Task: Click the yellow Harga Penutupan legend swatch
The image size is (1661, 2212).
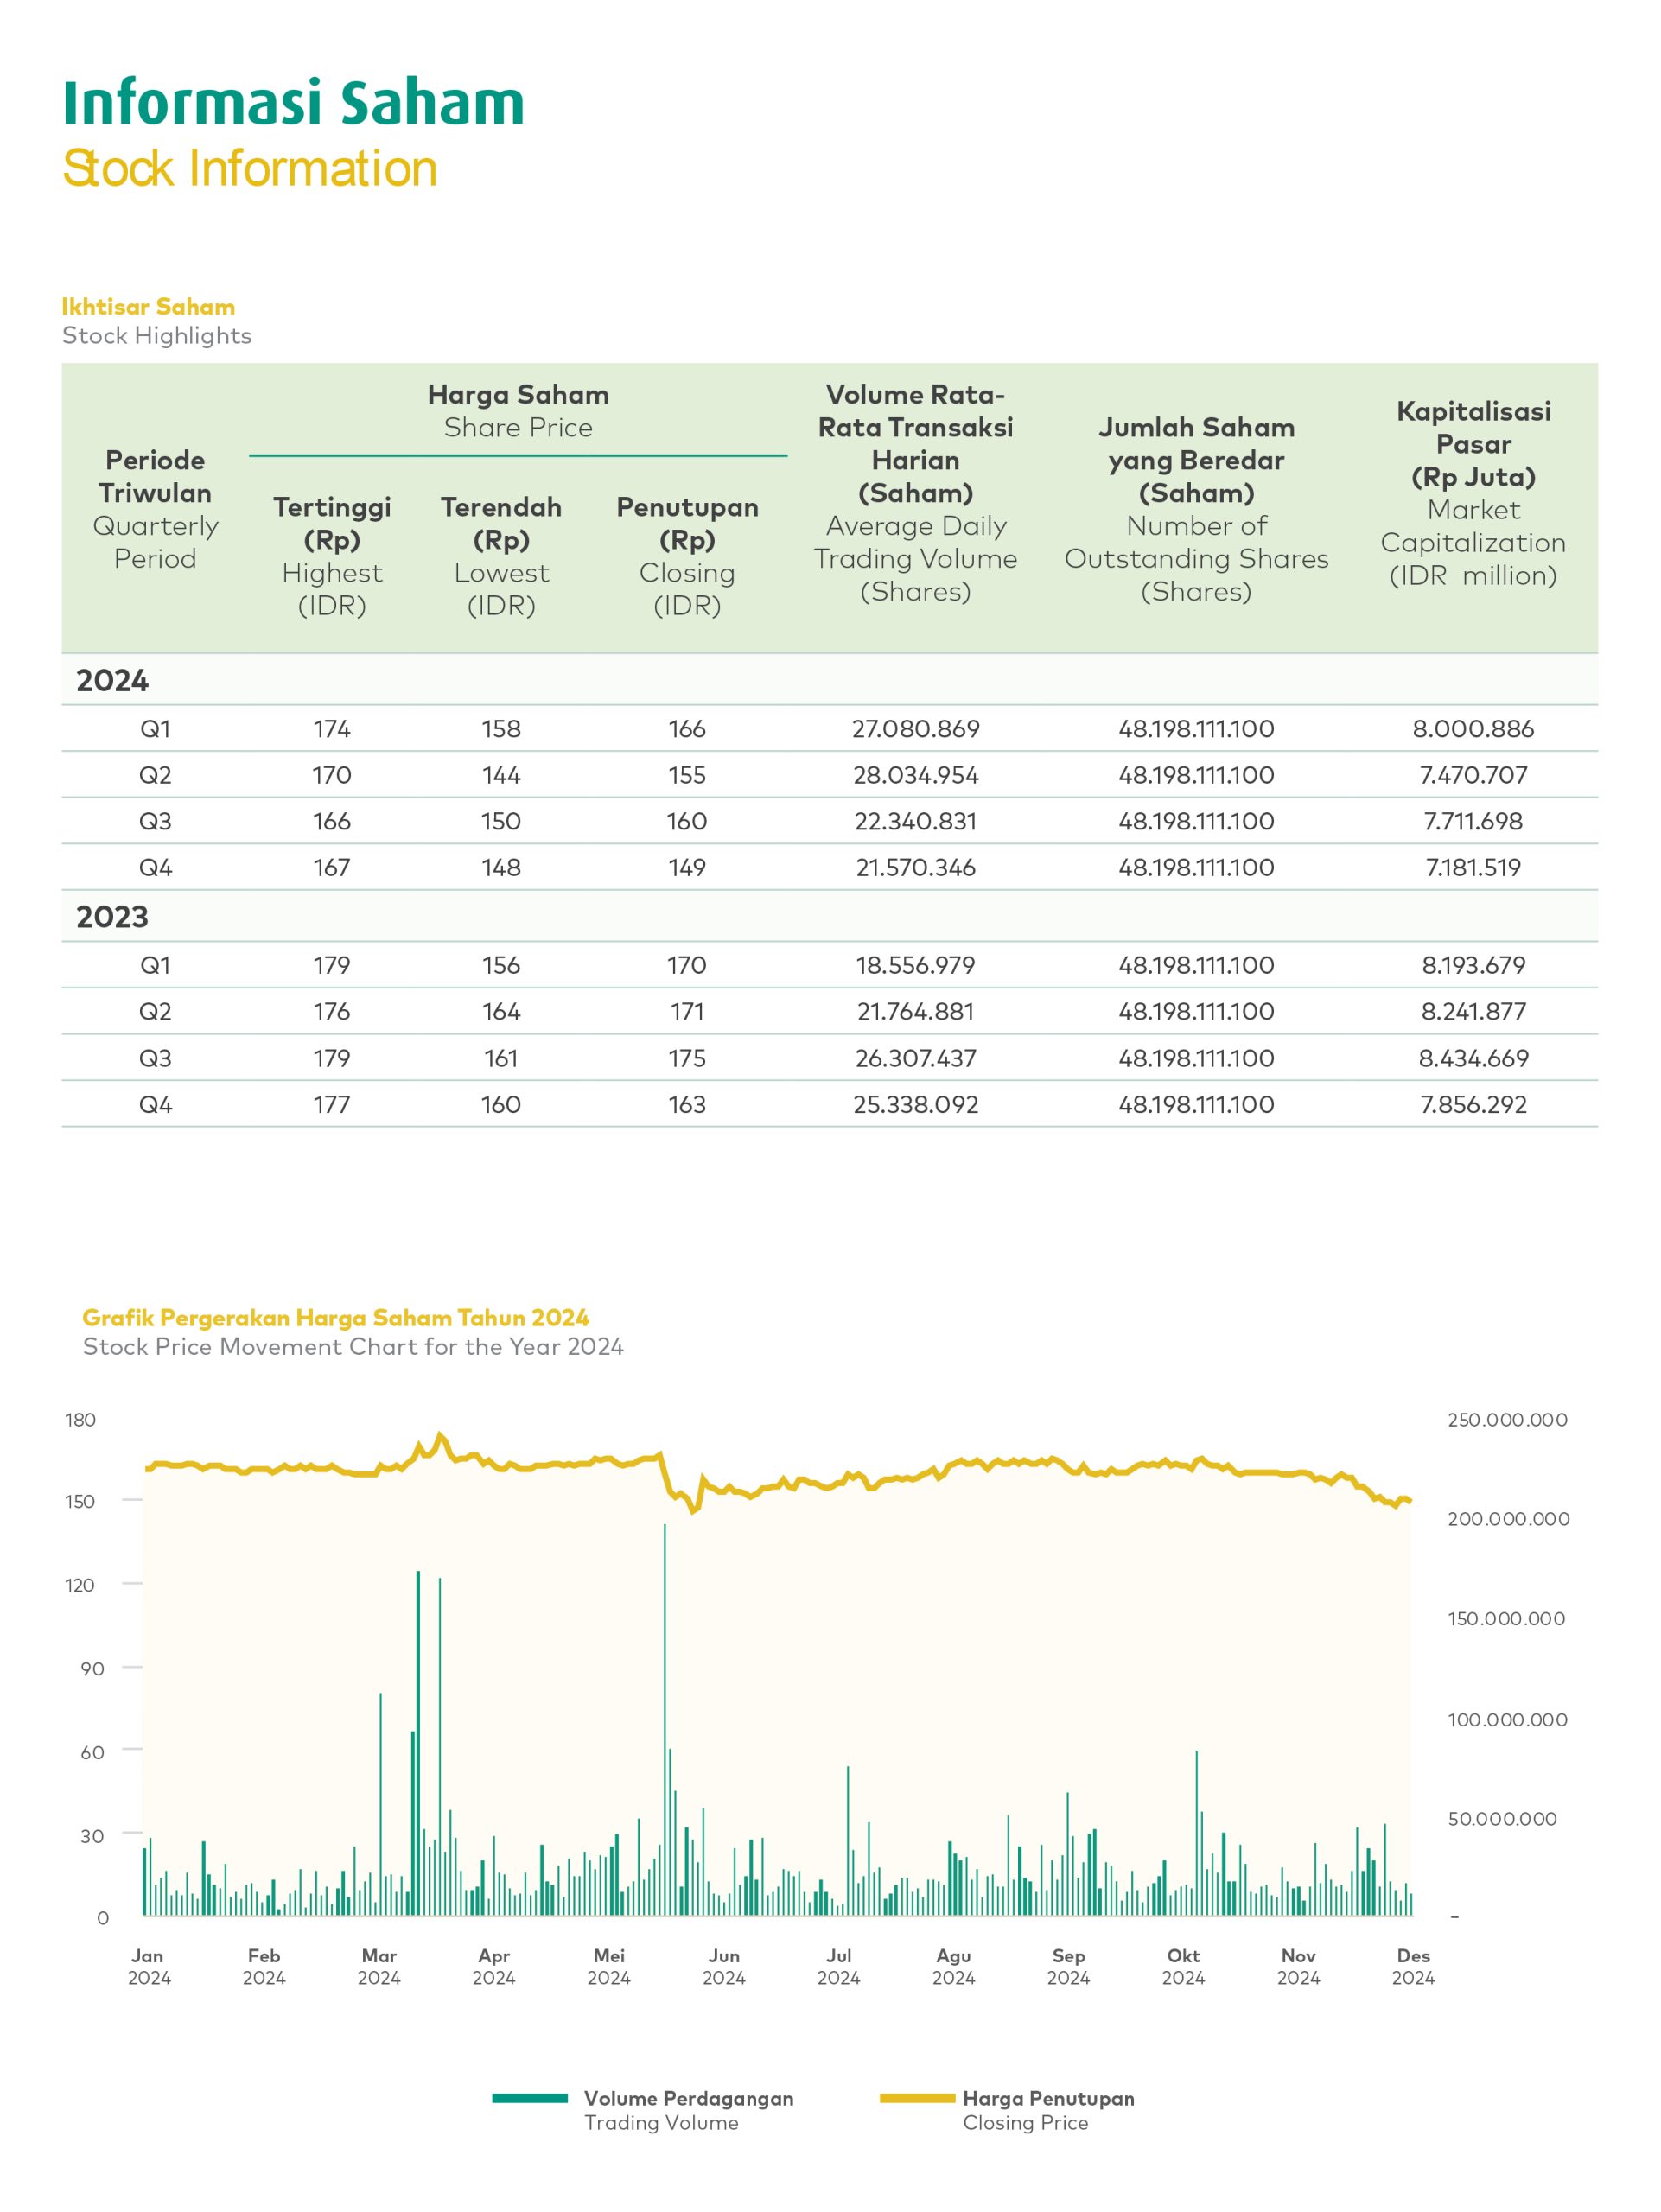Action: (917, 2098)
